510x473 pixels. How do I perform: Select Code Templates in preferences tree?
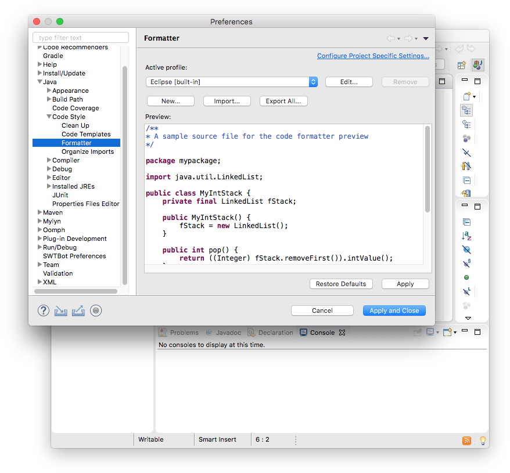click(x=86, y=134)
